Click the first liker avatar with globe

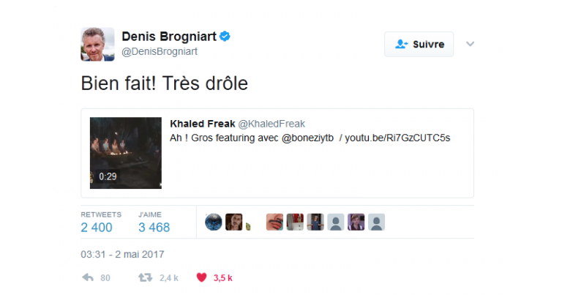[x=214, y=222]
